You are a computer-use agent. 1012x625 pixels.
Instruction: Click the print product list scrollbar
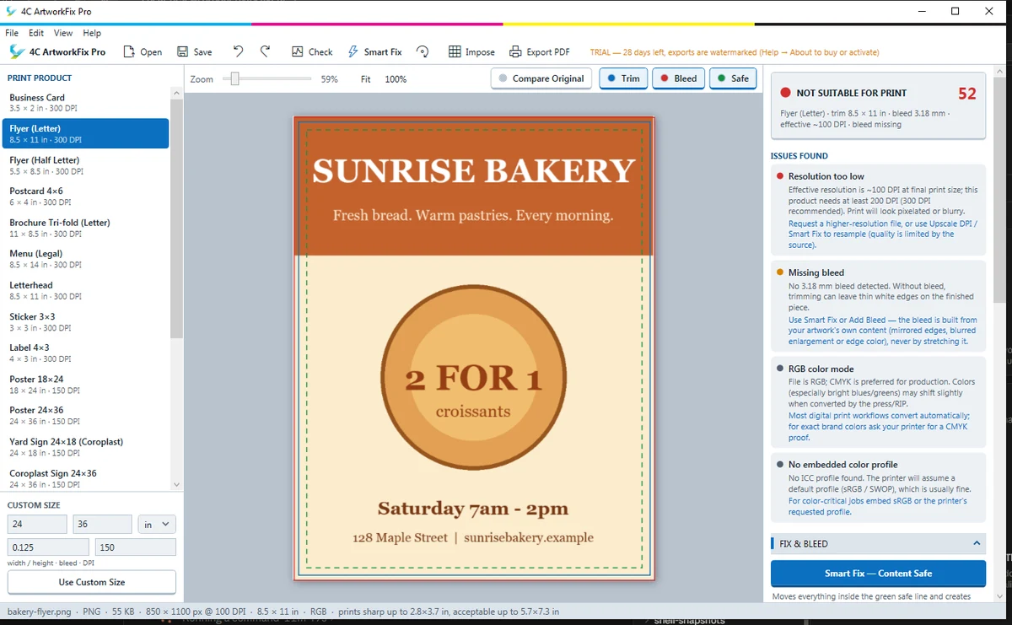(175, 219)
